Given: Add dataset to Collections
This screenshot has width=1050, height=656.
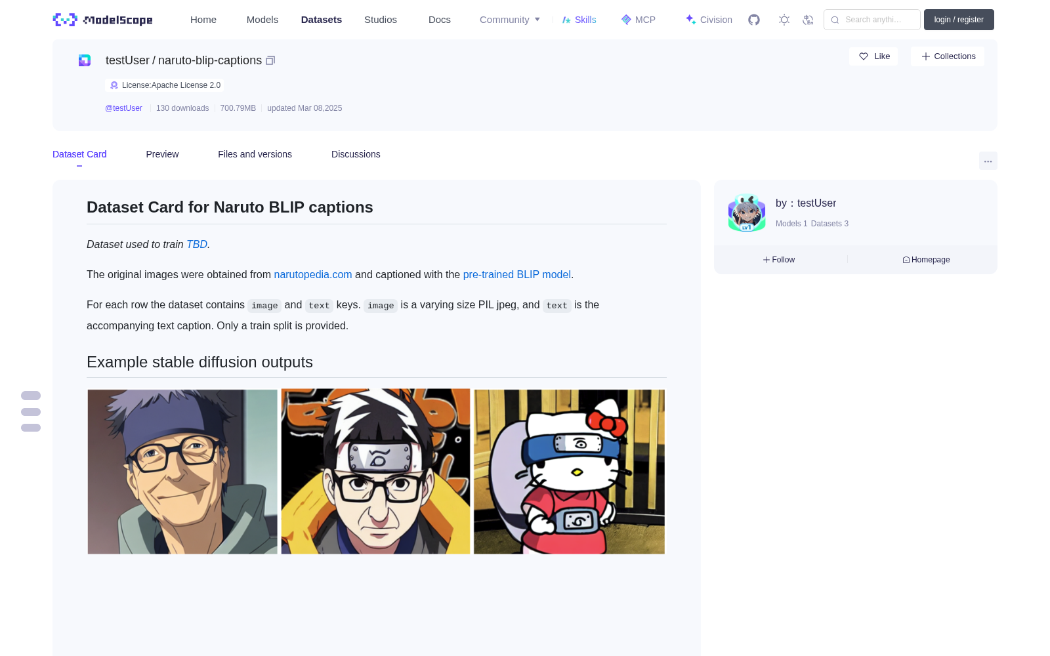Looking at the screenshot, I should click(948, 56).
